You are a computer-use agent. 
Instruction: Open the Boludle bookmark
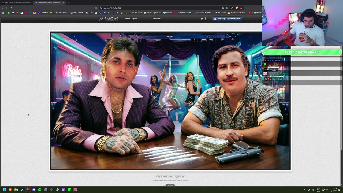tap(167, 13)
